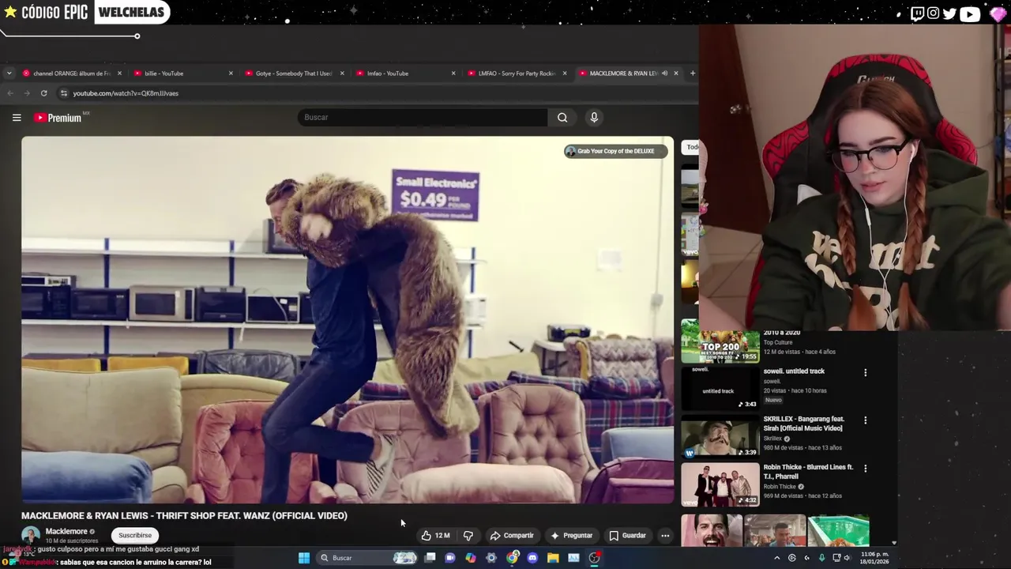Click the youtube.com address bar URL
Screen dimensions: 1011x569
click(126, 93)
